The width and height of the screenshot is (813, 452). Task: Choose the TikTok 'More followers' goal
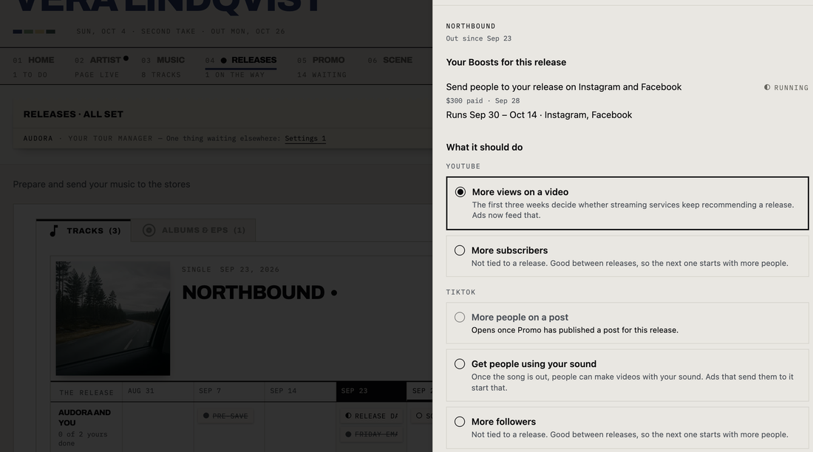pos(627,428)
